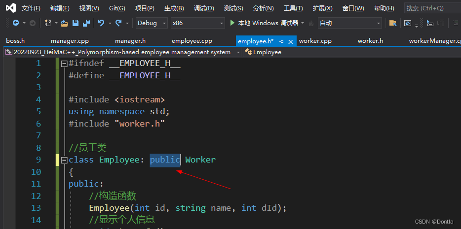
Task: Click the home window toolbar icon
Action: pos(408,23)
